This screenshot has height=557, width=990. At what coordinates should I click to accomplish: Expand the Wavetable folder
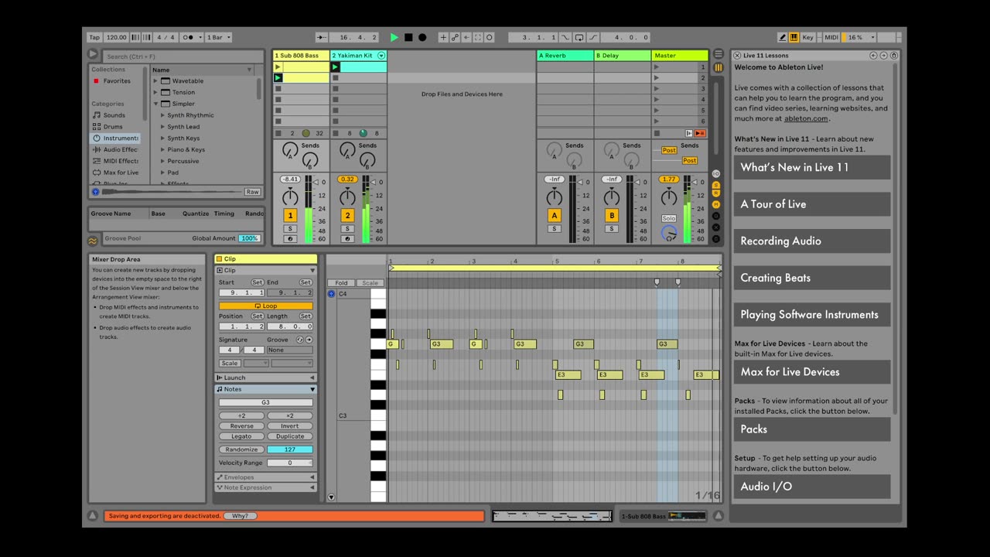(155, 80)
